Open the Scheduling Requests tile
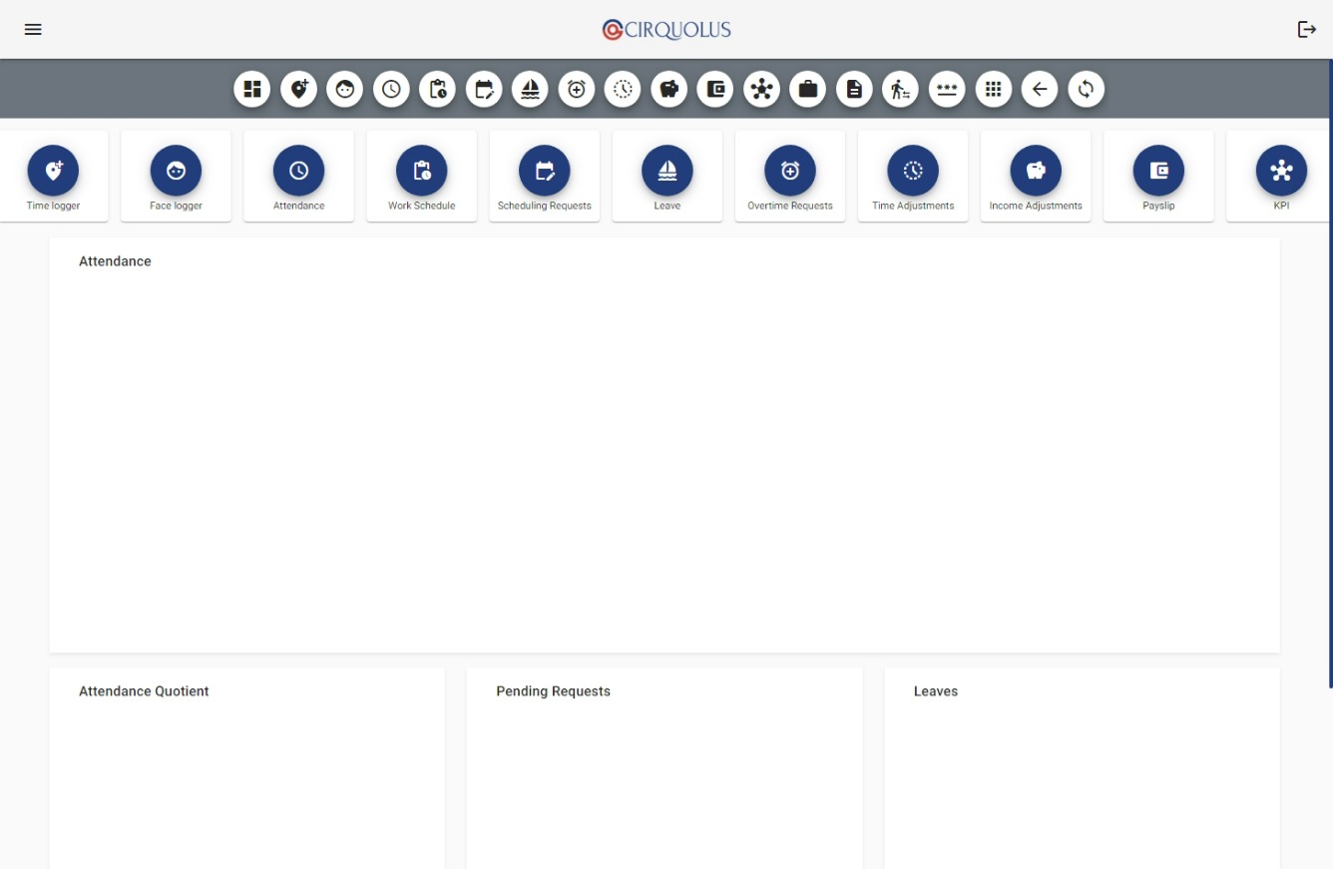The height and width of the screenshot is (869, 1333). click(544, 176)
